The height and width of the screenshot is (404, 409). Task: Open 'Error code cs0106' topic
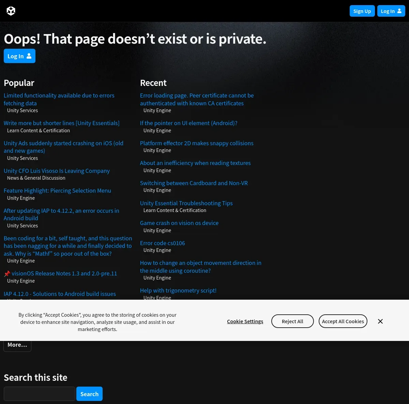(x=163, y=243)
